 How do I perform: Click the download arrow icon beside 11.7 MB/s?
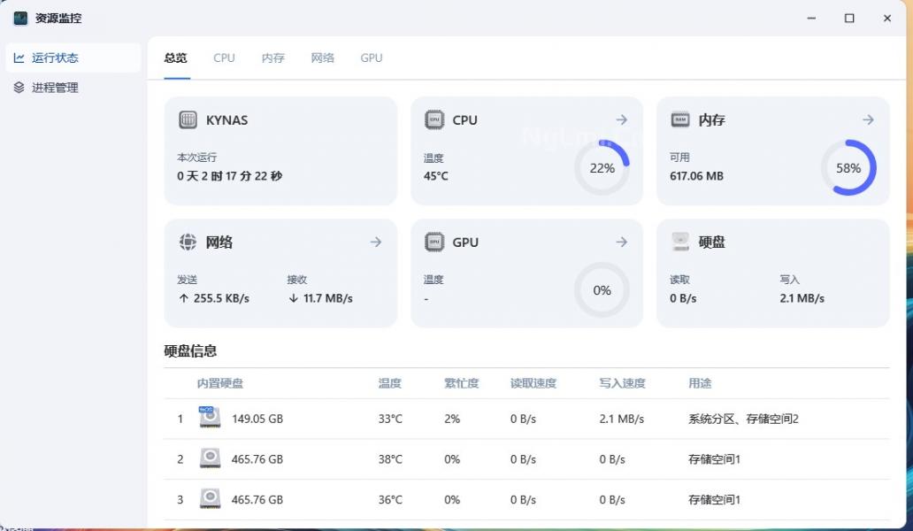pyautogui.click(x=294, y=298)
